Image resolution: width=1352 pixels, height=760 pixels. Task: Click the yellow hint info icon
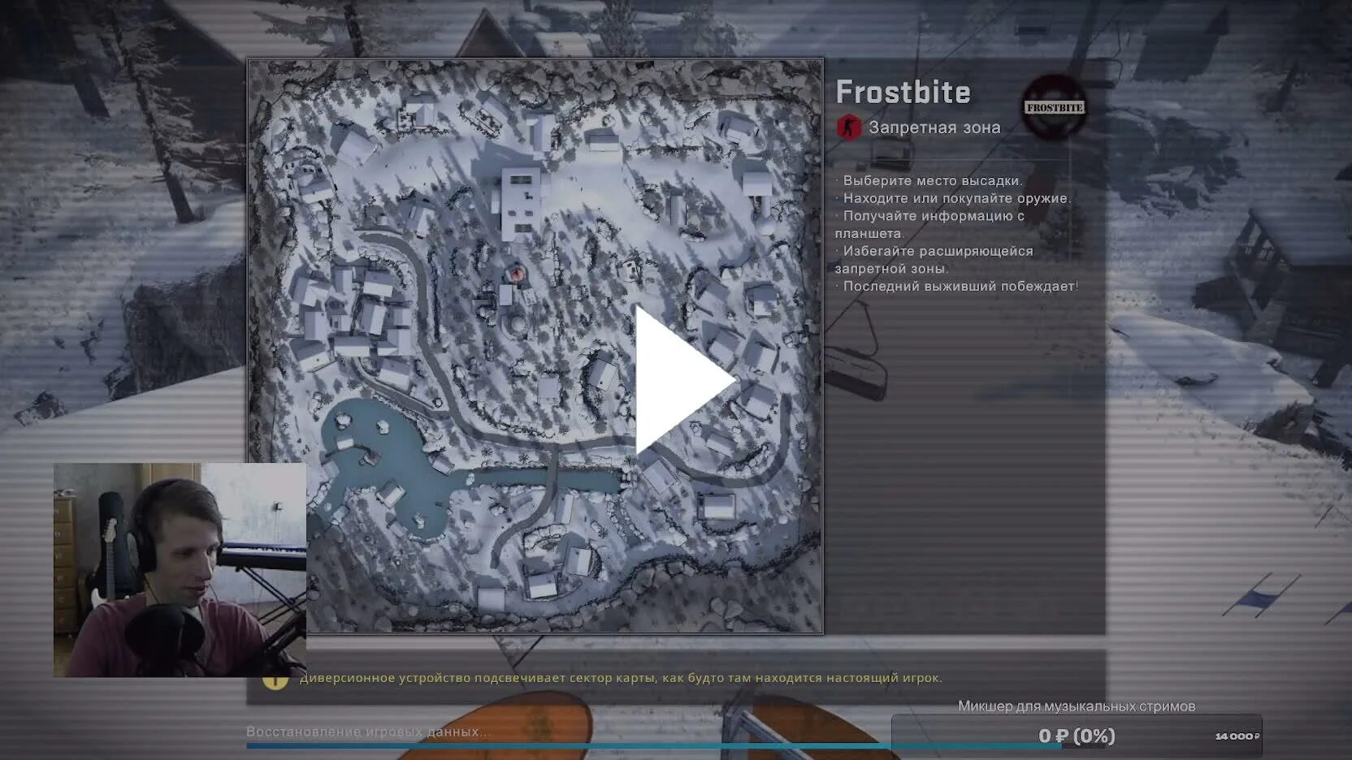[x=275, y=679]
